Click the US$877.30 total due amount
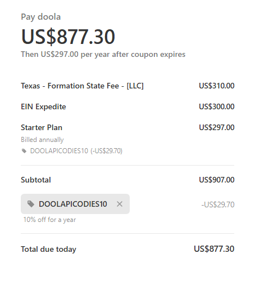Screen dimensions: 255x298 [x=214, y=249]
